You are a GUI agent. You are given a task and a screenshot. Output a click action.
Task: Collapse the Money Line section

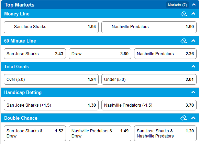click(x=193, y=14)
